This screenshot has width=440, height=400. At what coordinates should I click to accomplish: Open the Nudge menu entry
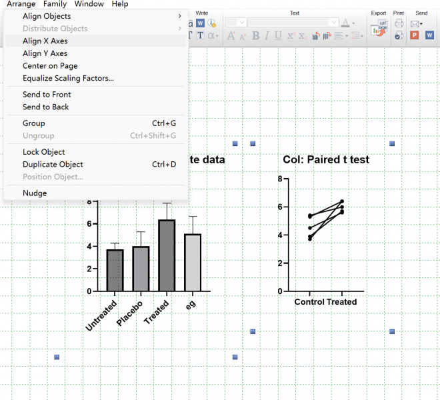click(95, 193)
